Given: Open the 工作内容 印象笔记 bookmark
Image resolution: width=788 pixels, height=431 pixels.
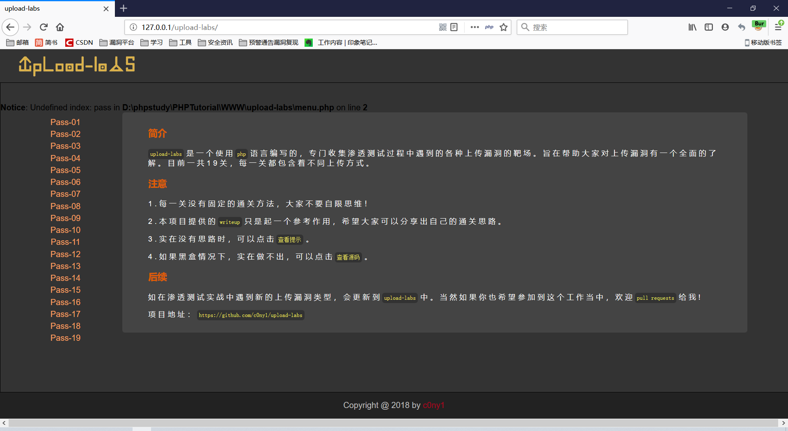Looking at the screenshot, I should pos(341,43).
